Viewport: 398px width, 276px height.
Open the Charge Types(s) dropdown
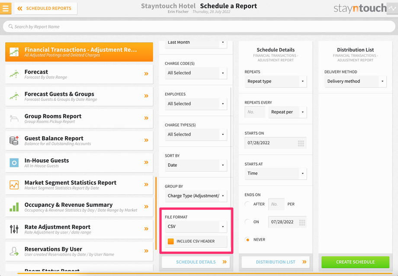pos(196,134)
